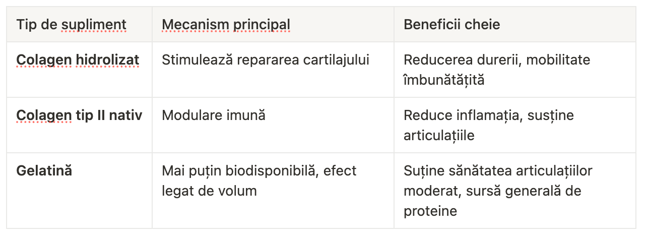
Task: Click the 'Susține sănătatea articulațiilor moderat' cell
Action: pyautogui.click(x=515, y=191)
